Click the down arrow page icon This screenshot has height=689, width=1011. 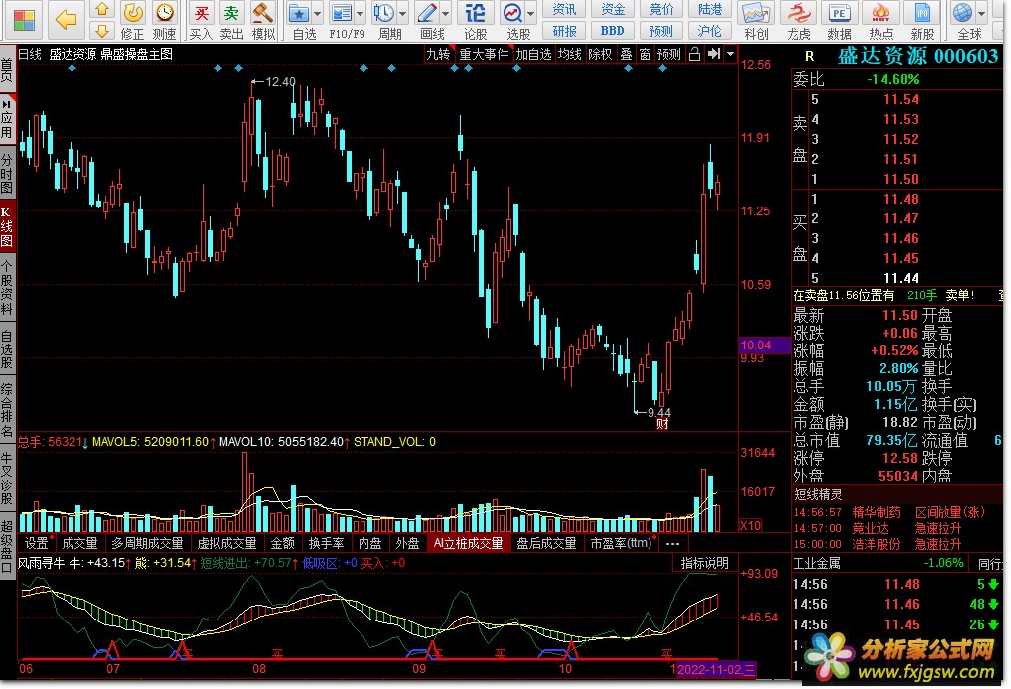[x=102, y=31]
